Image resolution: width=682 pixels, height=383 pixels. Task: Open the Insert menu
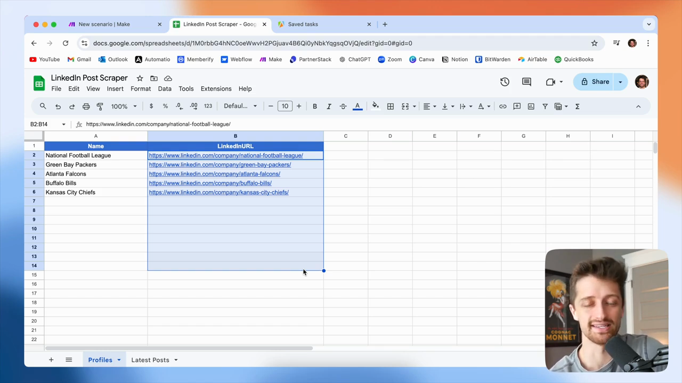pyautogui.click(x=115, y=89)
